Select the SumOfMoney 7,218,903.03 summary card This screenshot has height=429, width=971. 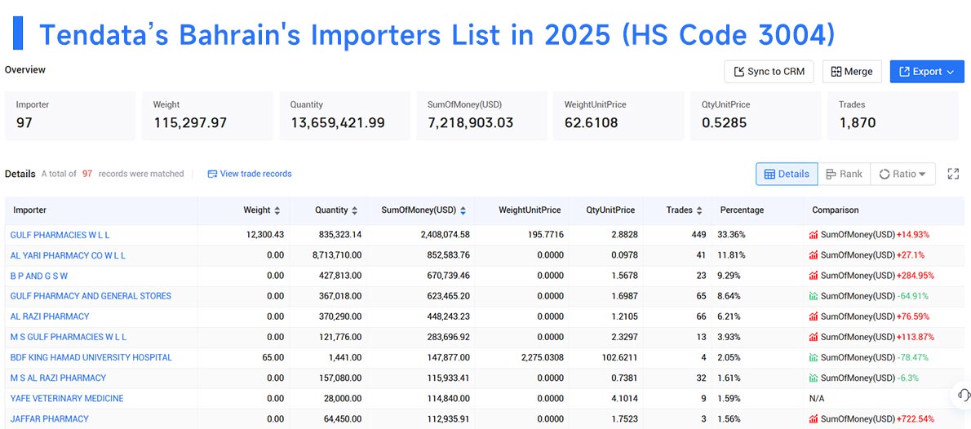[x=481, y=116]
